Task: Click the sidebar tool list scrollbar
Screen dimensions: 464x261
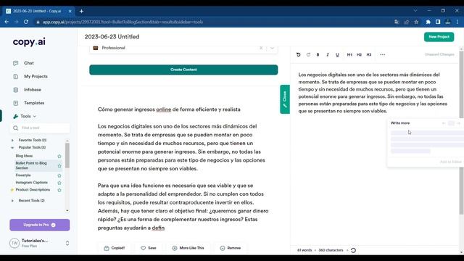Action: point(67,156)
